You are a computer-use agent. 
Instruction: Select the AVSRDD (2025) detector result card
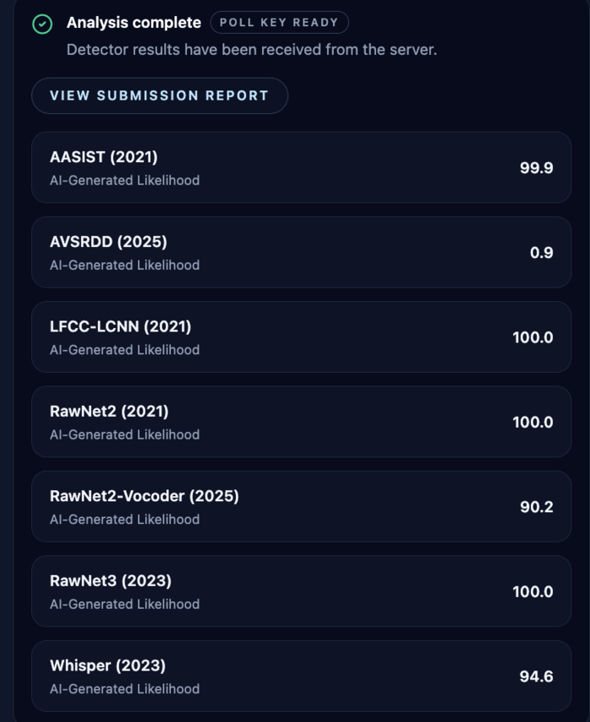pos(302,252)
